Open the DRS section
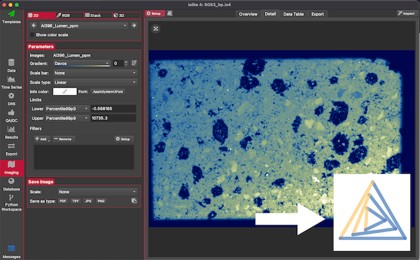 click(11, 99)
